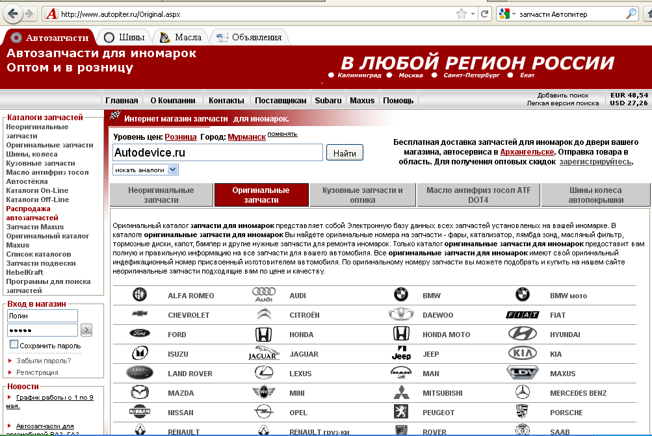Click the Nissan logo icon
This screenshot has height=436, width=652.
click(140, 412)
